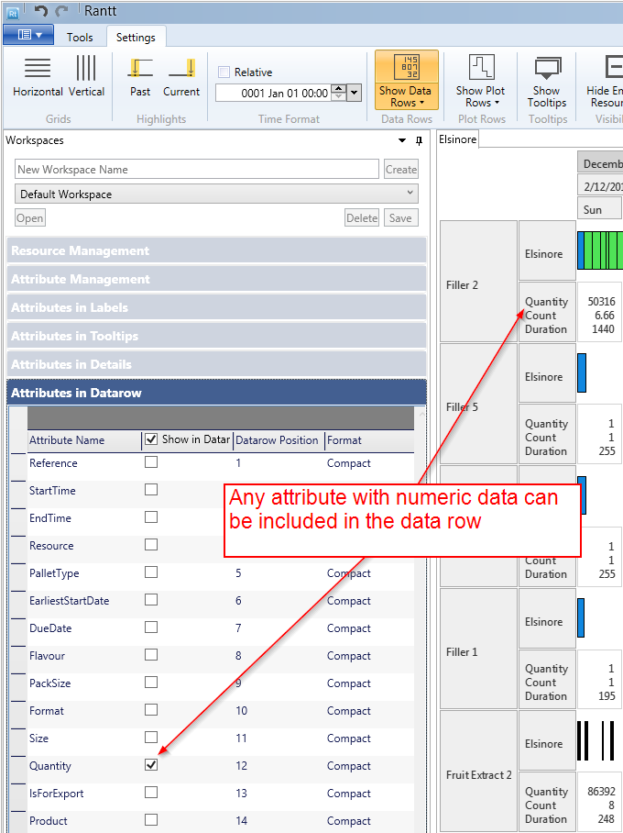Toggle the Current highlight icon
Image resolution: width=623 pixels, height=833 pixels.
click(181, 69)
